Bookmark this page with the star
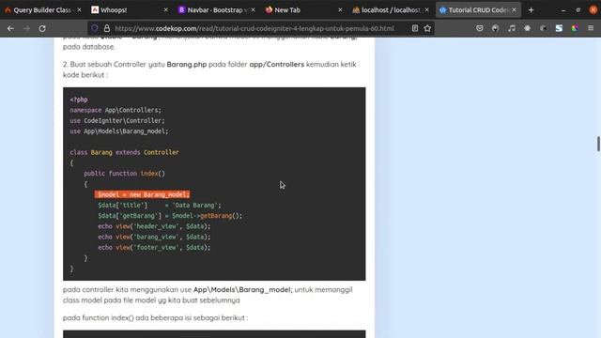 coord(427,28)
